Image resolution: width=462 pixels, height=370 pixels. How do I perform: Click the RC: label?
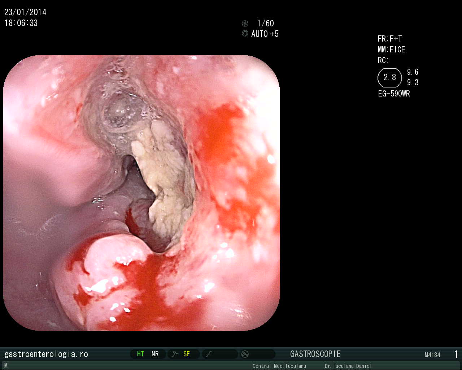pyautogui.click(x=383, y=61)
